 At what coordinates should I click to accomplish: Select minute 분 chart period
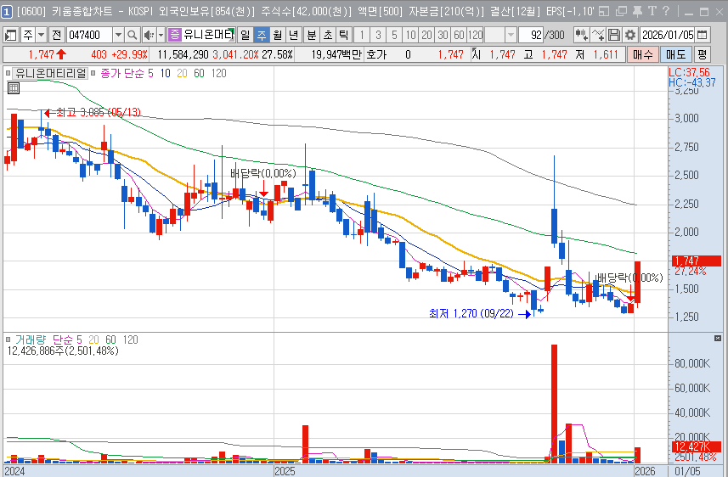pyautogui.click(x=312, y=35)
